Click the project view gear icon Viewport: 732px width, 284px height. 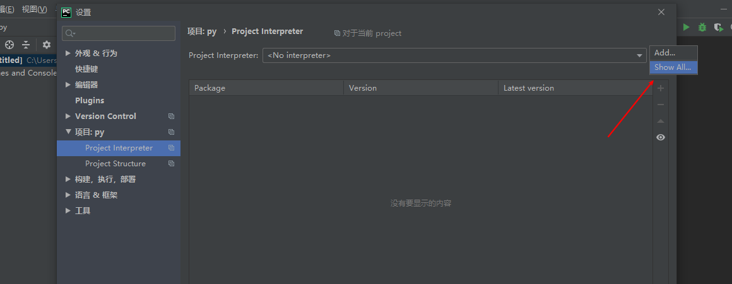pos(46,45)
